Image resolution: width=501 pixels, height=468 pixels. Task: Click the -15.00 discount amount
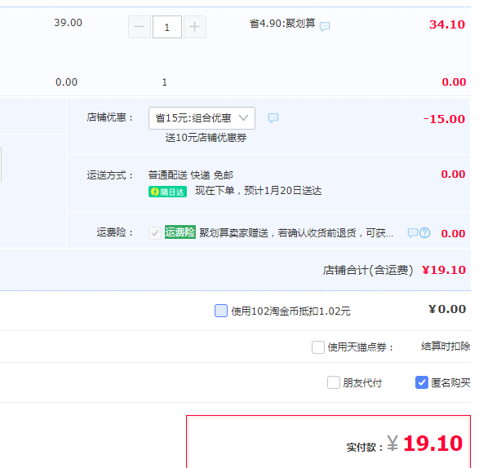click(x=444, y=119)
